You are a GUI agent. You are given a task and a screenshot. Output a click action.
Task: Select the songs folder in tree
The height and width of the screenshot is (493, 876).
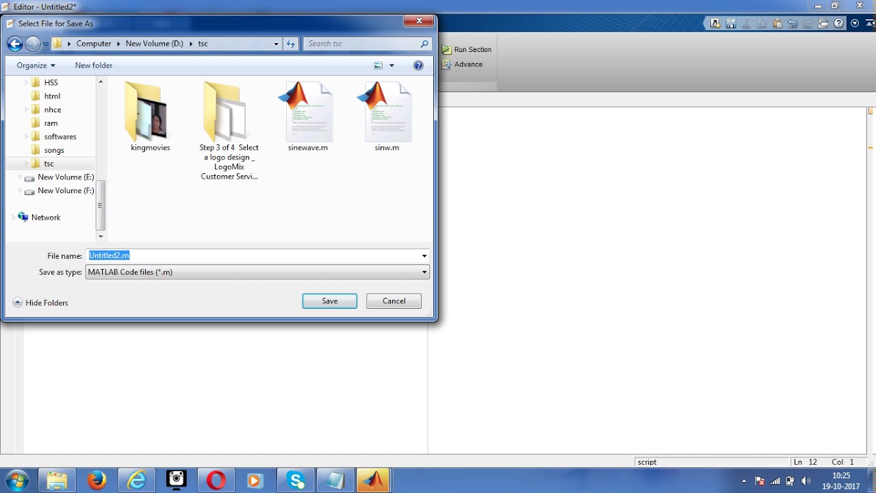coord(54,151)
